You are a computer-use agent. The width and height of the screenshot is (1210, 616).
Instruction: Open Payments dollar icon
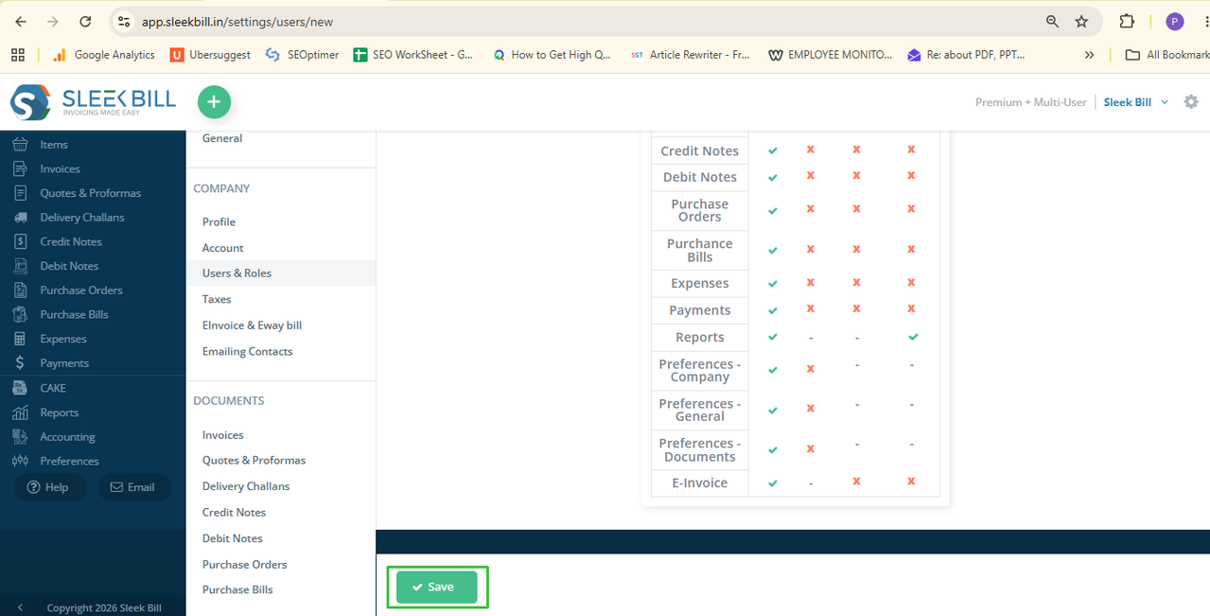pyautogui.click(x=20, y=362)
